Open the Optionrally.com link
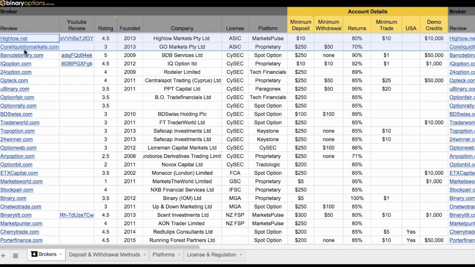The width and height of the screenshot is (475, 267). [18, 106]
